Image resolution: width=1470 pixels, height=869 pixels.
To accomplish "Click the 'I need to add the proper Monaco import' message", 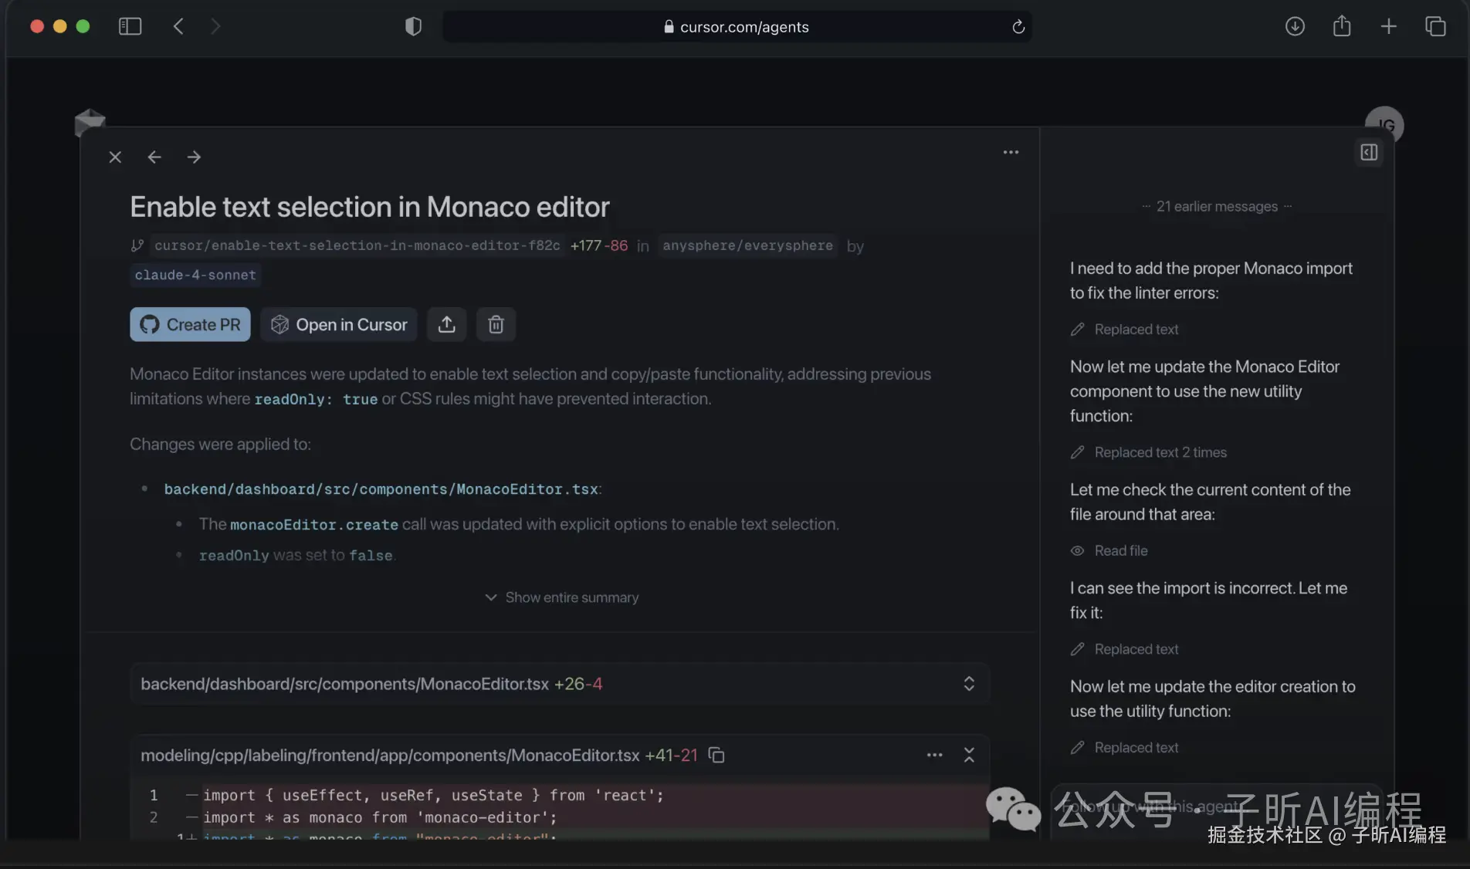I will click(1211, 280).
